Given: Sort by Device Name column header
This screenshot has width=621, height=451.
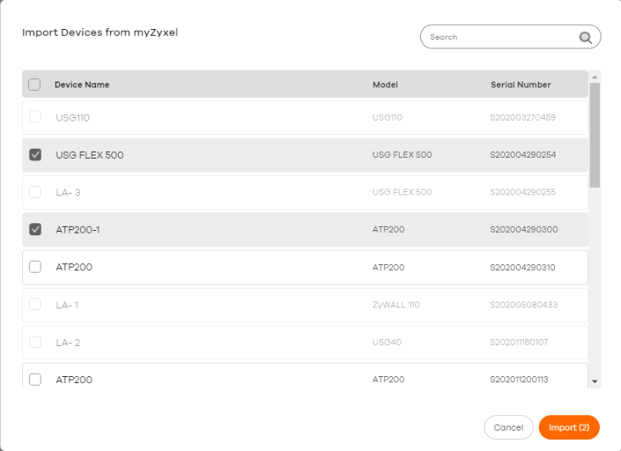Looking at the screenshot, I should click(x=82, y=84).
